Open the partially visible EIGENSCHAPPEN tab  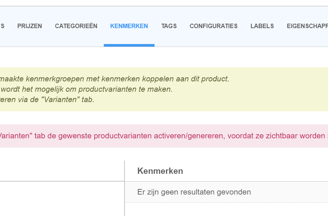pos(307,26)
